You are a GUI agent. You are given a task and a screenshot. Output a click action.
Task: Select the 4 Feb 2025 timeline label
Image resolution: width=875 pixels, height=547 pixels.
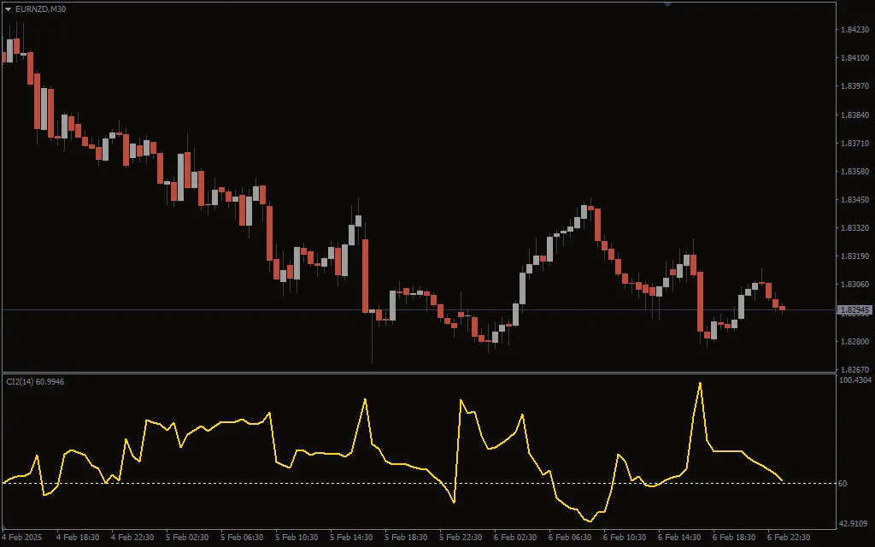[x=21, y=538]
